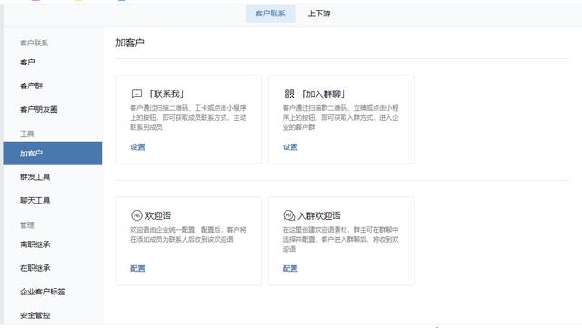The image size is (582, 328).
Task: Click the 「联系我」 description text
Action: pos(188,117)
